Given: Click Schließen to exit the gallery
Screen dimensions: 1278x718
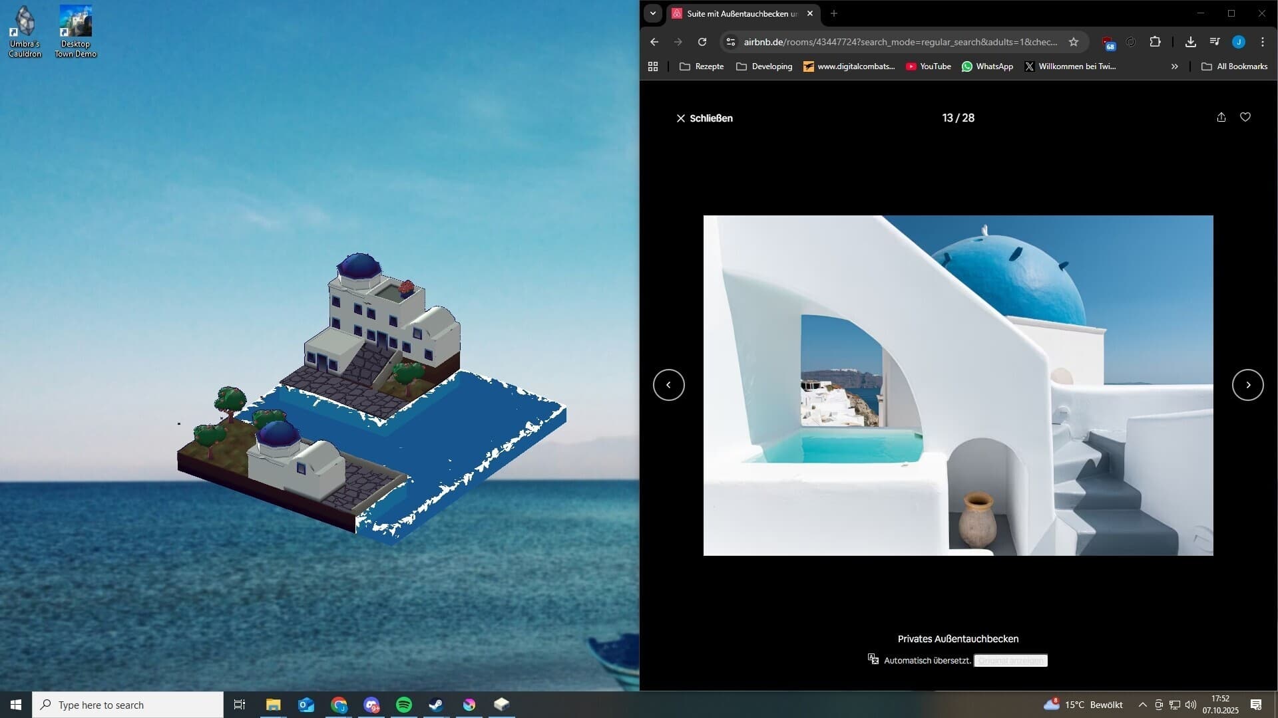Looking at the screenshot, I should tap(704, 118).
